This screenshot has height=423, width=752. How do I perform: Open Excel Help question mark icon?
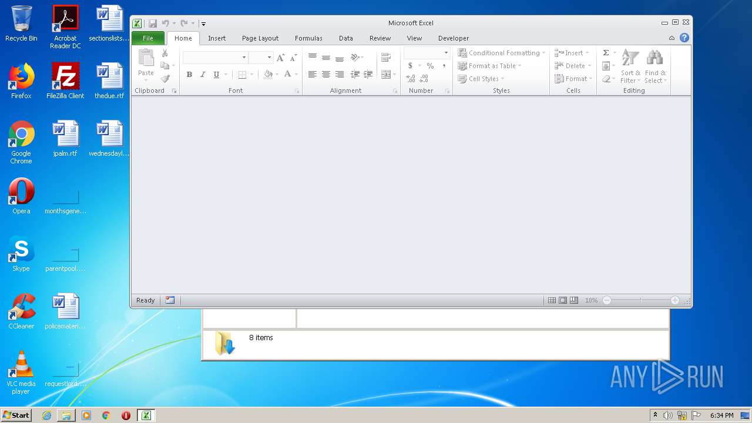pos(684,38)
